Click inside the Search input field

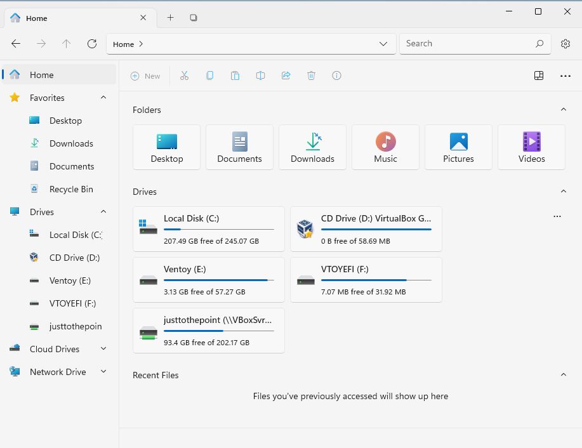tap(466, 44)
